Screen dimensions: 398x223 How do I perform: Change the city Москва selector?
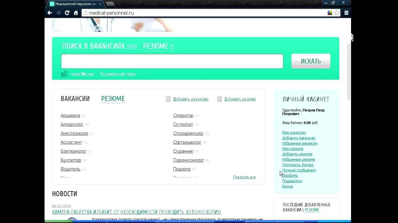click(x=88, y=74)
